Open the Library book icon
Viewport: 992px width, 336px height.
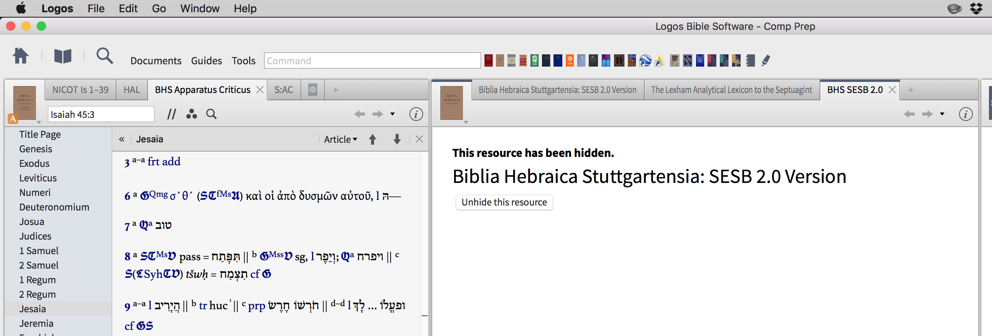63,56
